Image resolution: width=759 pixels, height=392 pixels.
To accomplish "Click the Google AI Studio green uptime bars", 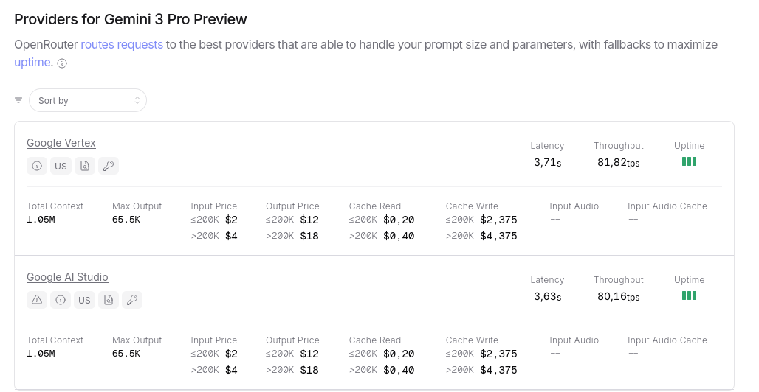I will pyautogui.click(x=689, y=295).
